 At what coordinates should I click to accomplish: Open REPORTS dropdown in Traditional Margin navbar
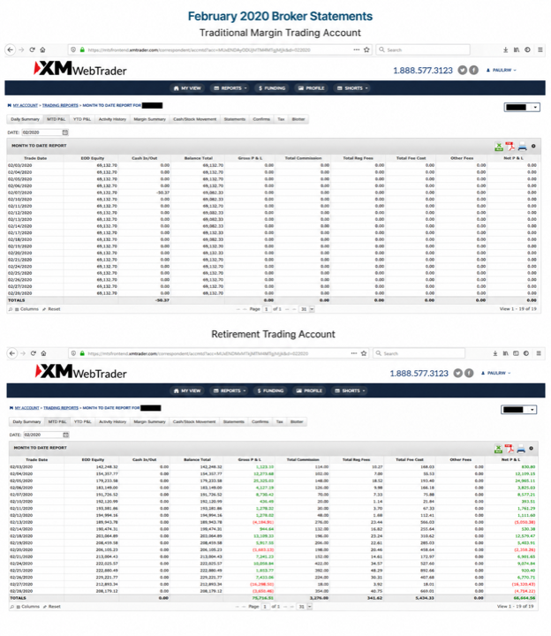[230, 88]
